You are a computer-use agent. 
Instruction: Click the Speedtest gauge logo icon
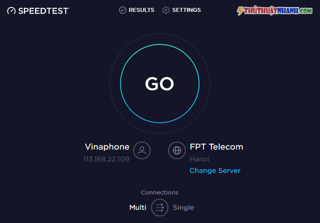(11, 11)
